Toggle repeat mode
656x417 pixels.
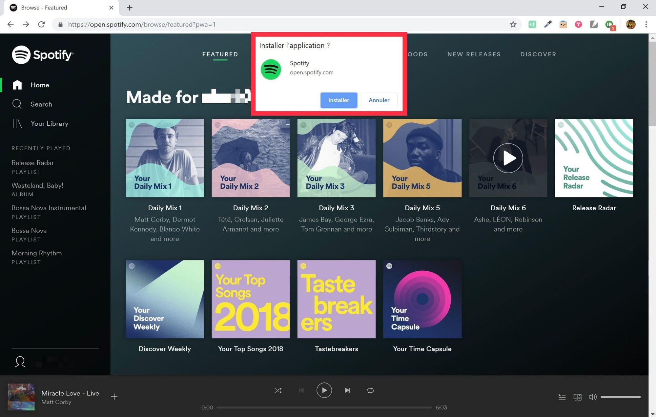(370, 390)
